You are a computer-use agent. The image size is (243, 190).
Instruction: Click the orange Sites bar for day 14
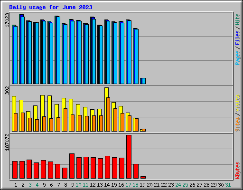(x=108, y=114)
